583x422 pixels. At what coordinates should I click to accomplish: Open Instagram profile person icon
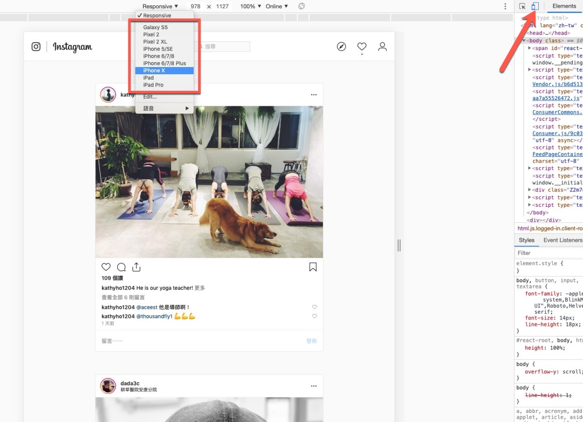pos(382,47)
